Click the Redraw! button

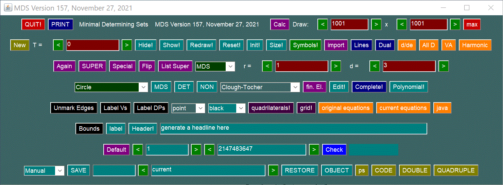201,45
